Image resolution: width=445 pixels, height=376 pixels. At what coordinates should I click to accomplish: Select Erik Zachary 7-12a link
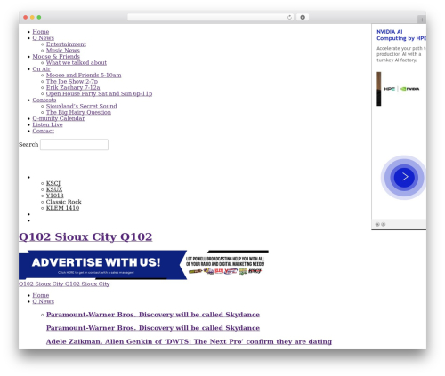pos(73,88)
